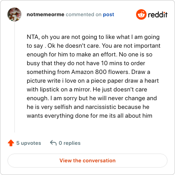Click the Reddit Snoo logo icon

tap(141, 14)
